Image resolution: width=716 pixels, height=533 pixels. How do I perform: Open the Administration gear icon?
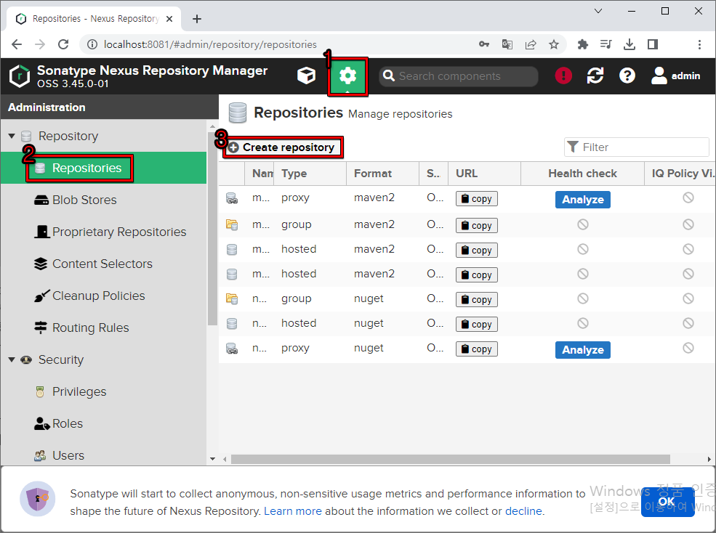(x=347, y=76)
